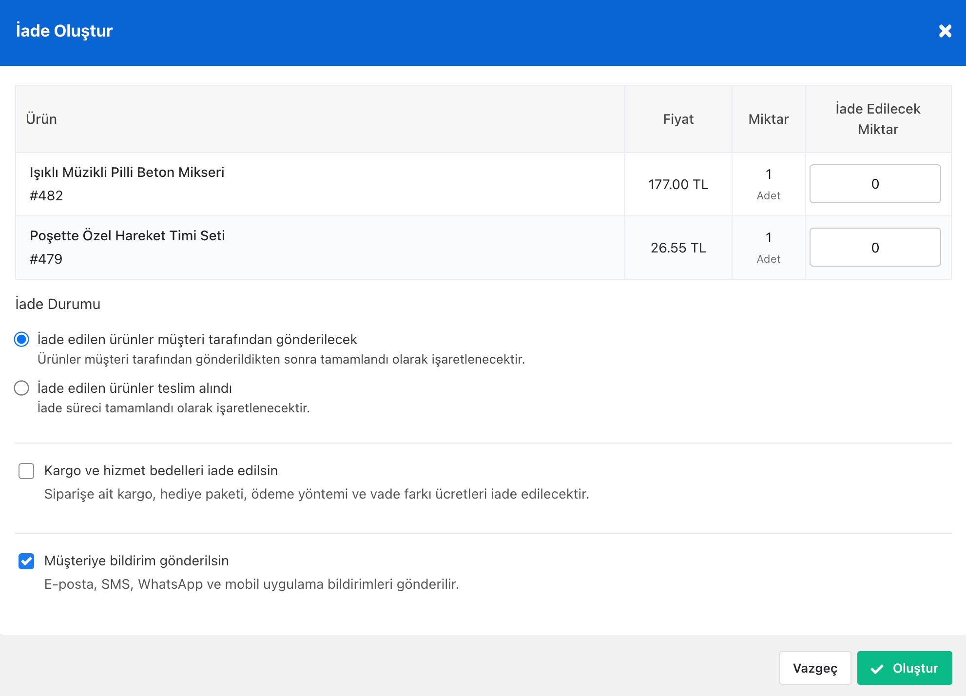The image size is (966, 696).
Task: Choose 'İade edilen ürünler teslim alındı' radio
Action: 21,388
